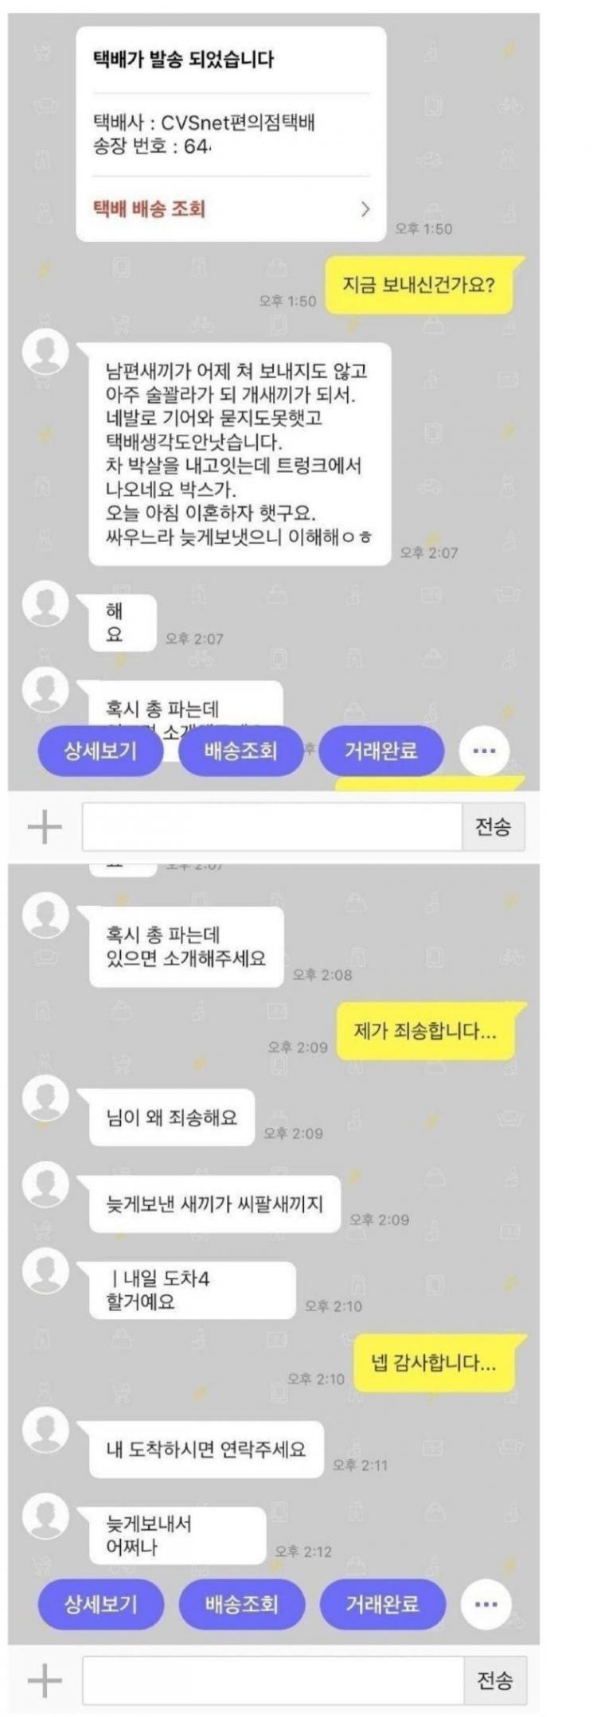Screen dimensions: 605x1717
Task: Tap the lower 배송조회 button
Action: point(242,1604)
